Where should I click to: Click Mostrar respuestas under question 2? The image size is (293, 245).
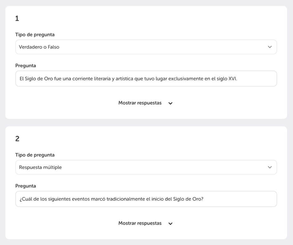140,223
